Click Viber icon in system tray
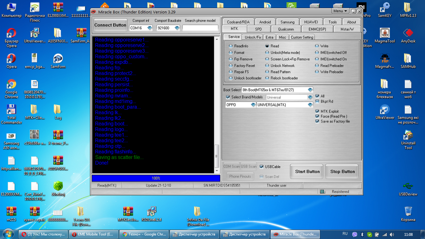The height and width of the screenshot is (239, 425). tap(355, 234)
